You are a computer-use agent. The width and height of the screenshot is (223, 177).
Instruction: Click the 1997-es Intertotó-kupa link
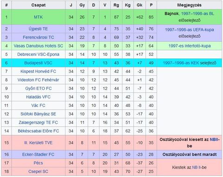click(190, 46)
